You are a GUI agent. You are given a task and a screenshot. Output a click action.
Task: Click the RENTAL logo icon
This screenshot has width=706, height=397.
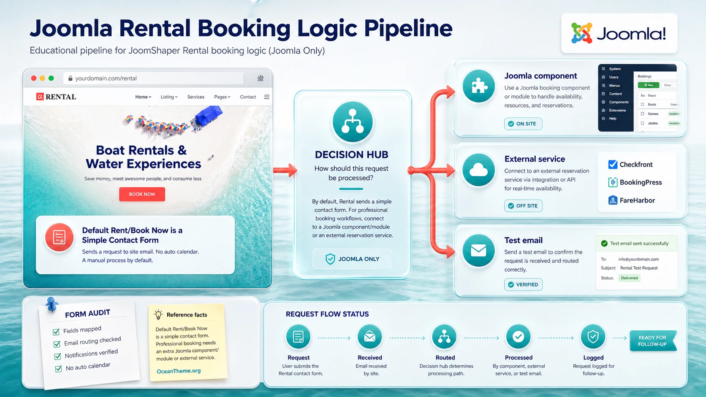coord(40,97)
